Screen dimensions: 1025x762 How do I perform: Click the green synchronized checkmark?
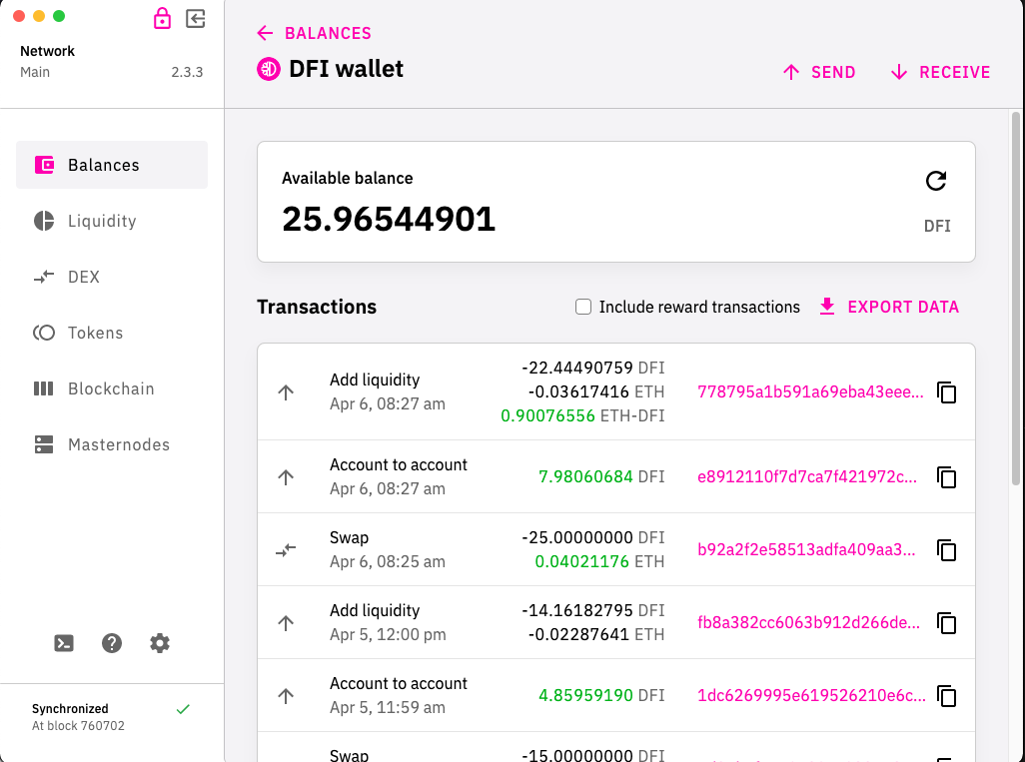click(183, 709)
